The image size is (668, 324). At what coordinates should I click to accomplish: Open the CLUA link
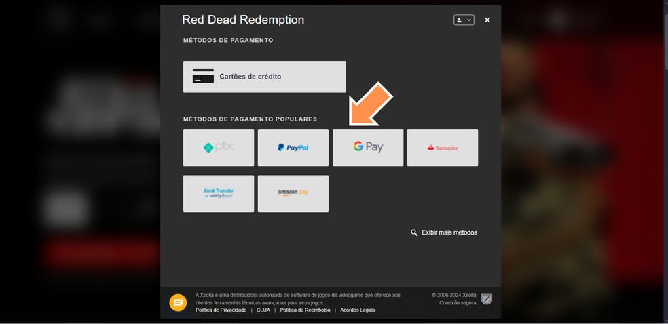263,310
